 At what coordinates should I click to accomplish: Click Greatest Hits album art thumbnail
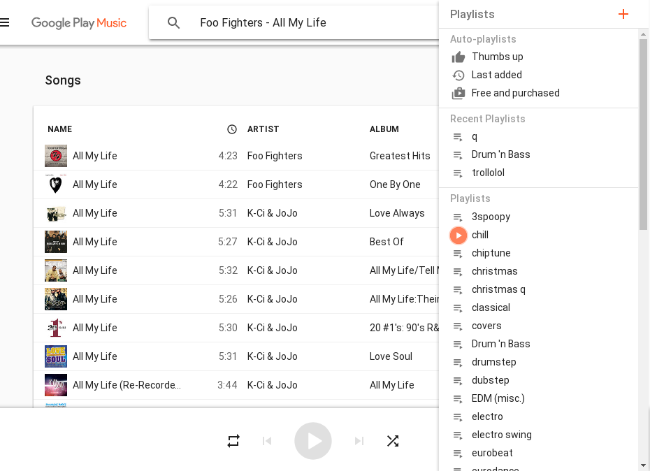tap(55, 155)
